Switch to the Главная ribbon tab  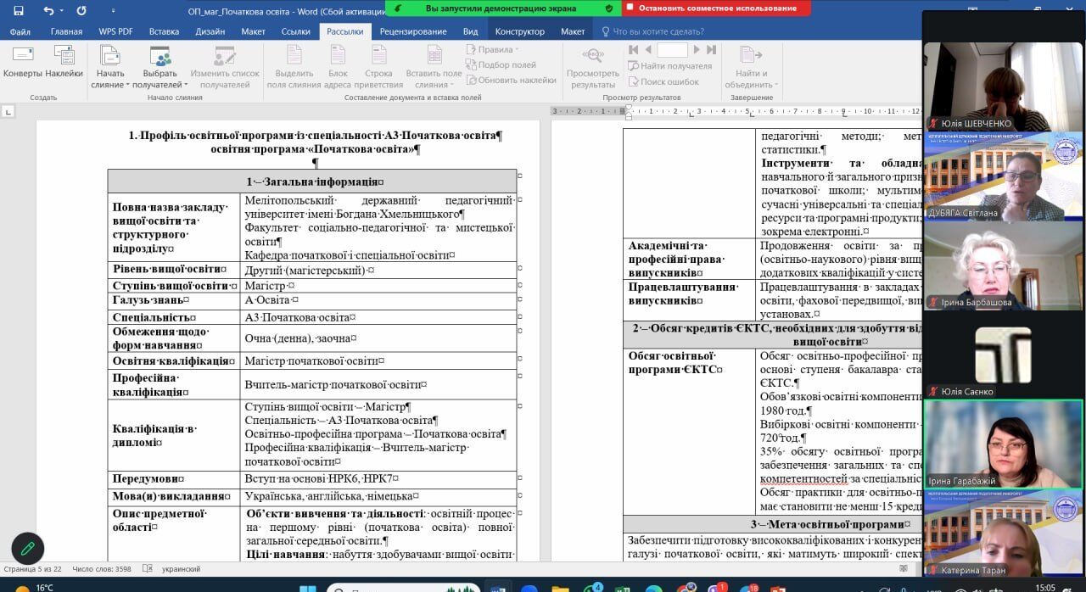pos(66,31)
